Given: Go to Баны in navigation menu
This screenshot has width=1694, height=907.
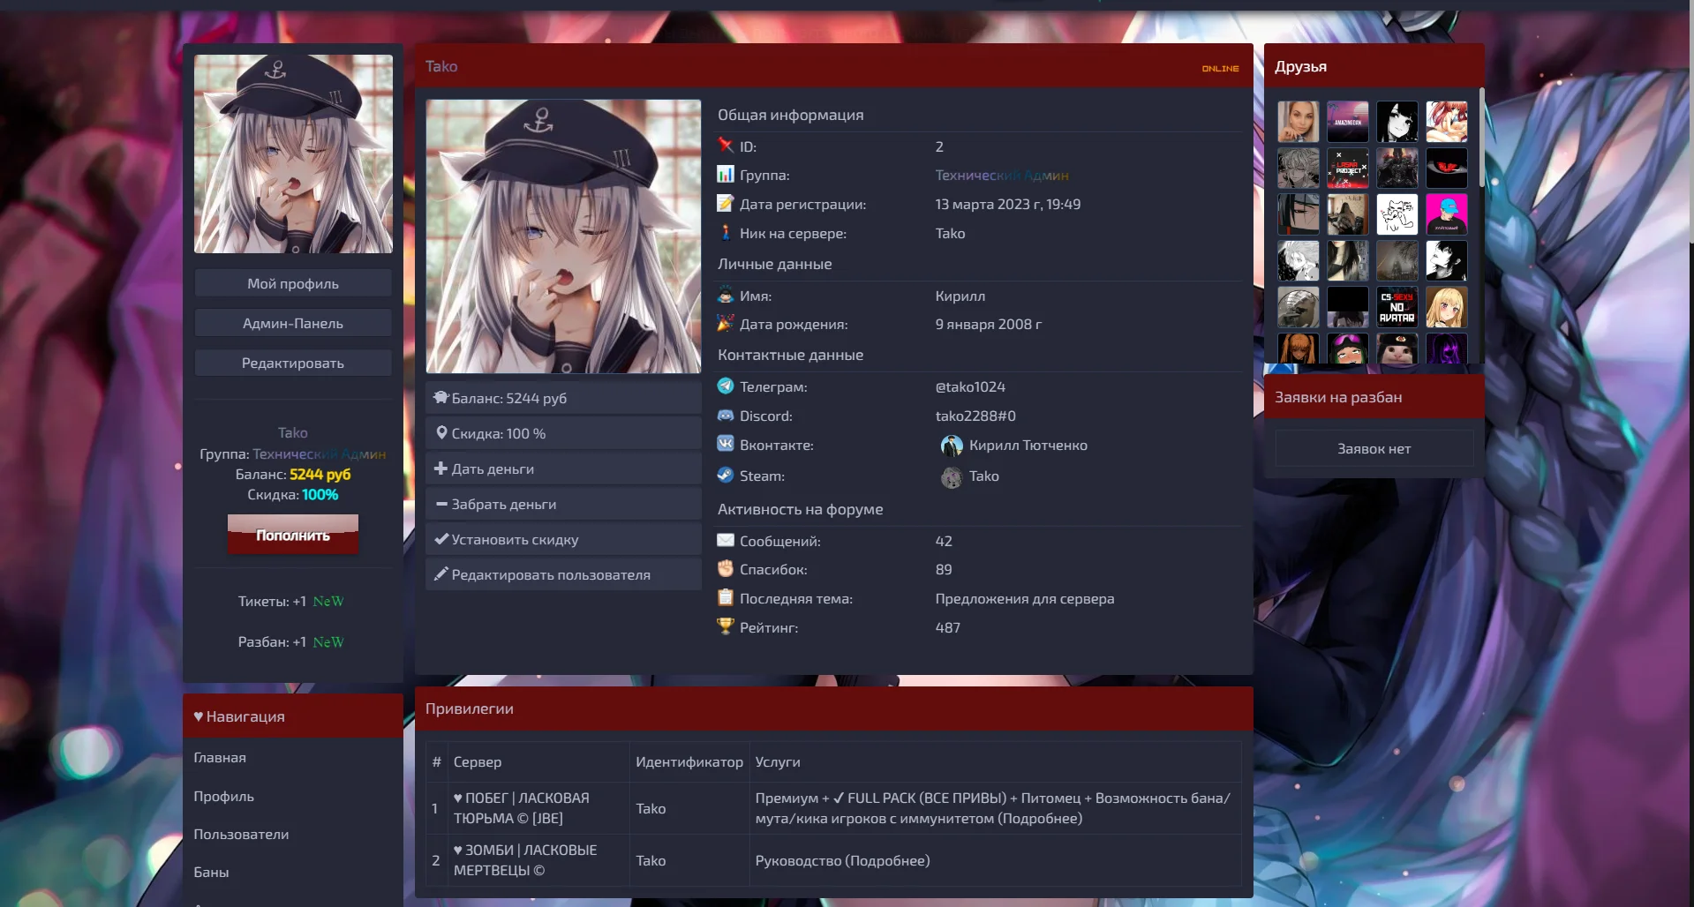Looking at the screenshot, I should coord(211,872).
